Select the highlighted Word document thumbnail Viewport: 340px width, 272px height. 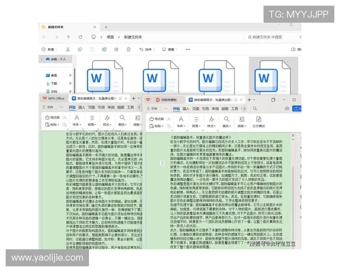tap(273, 76)
